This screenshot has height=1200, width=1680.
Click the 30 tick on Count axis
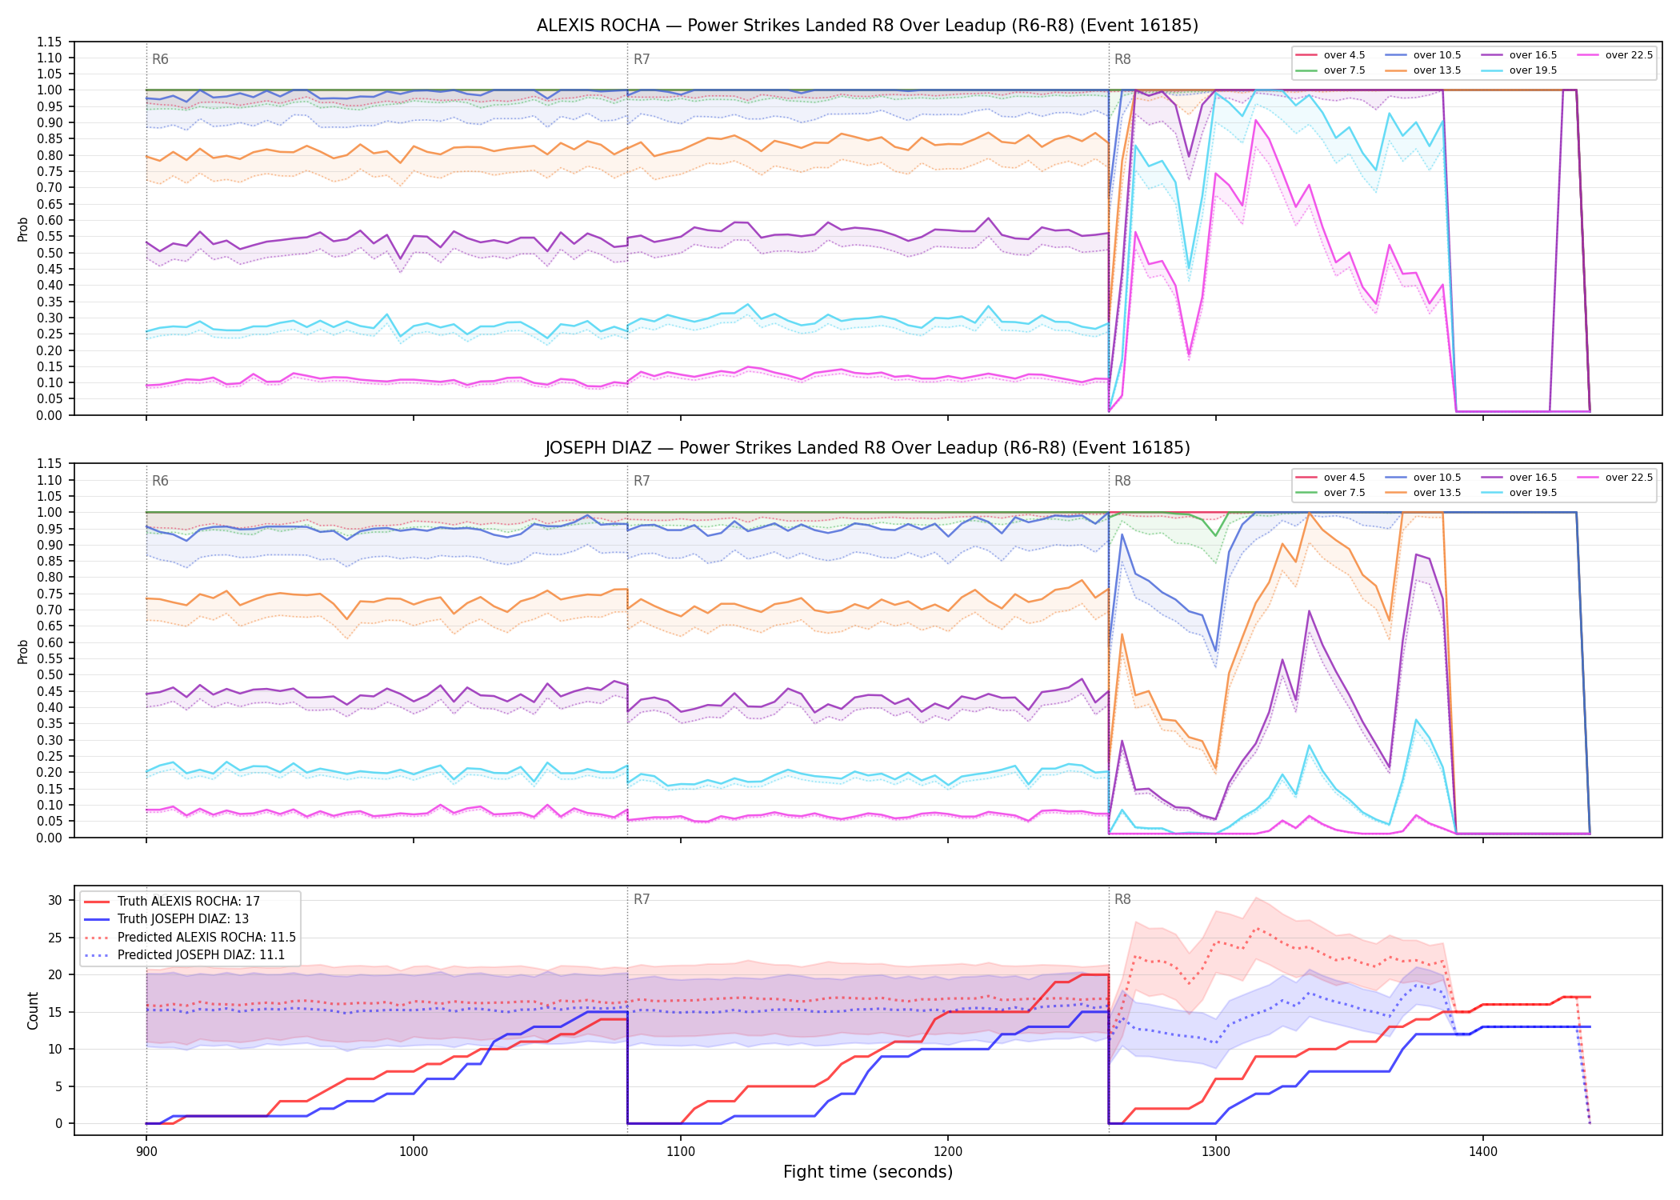point(55,901)
